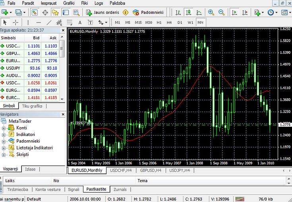Viewport: 292px width, 202px height.
Task: Select the trendline drawing tool
Action: pyautogui.click(x=49, y=22)
